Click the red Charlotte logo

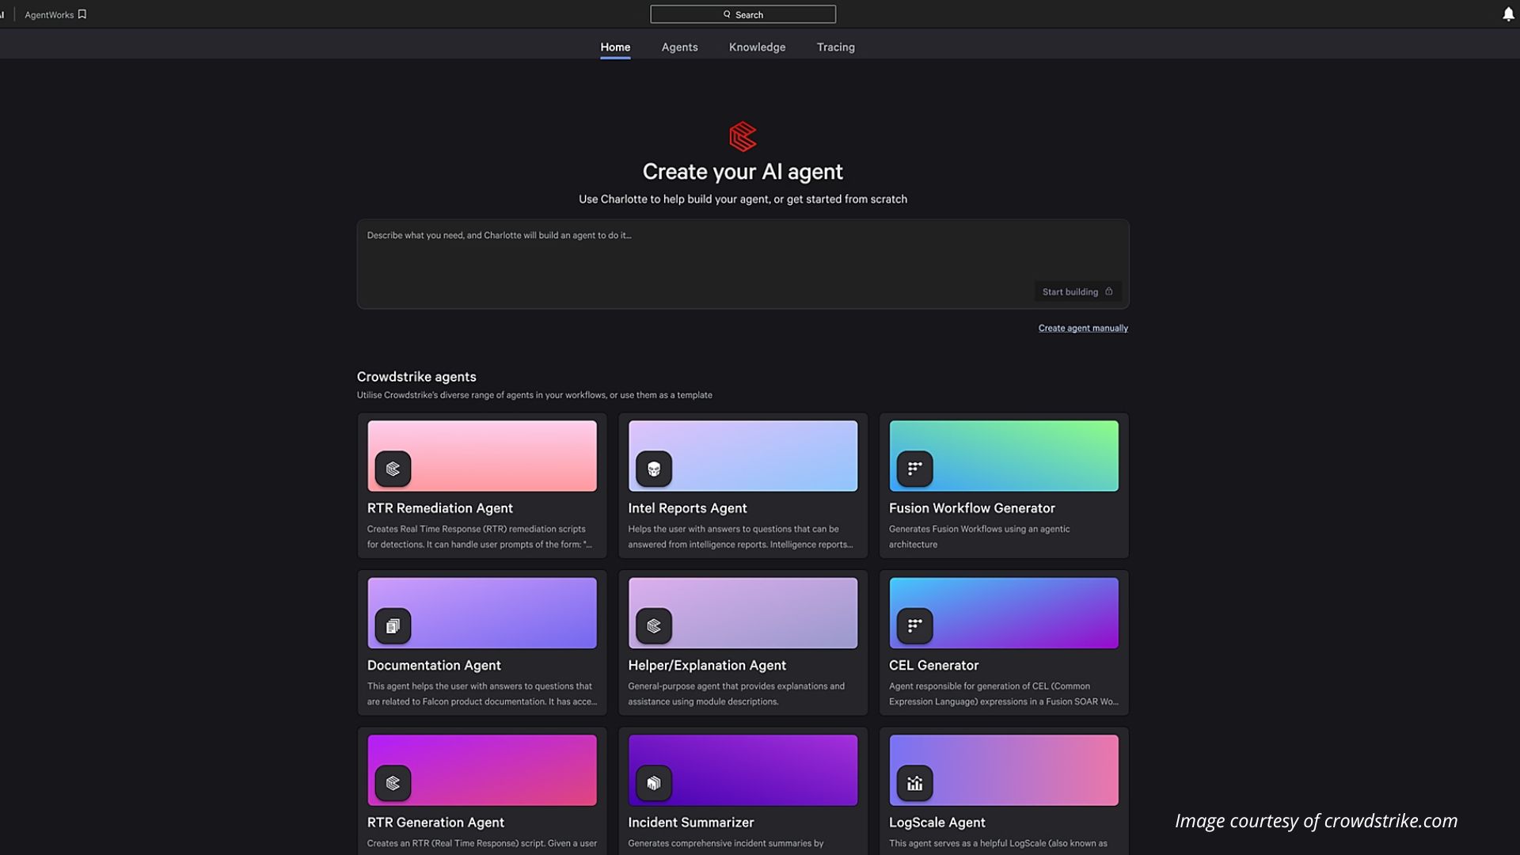coord(743,136)
